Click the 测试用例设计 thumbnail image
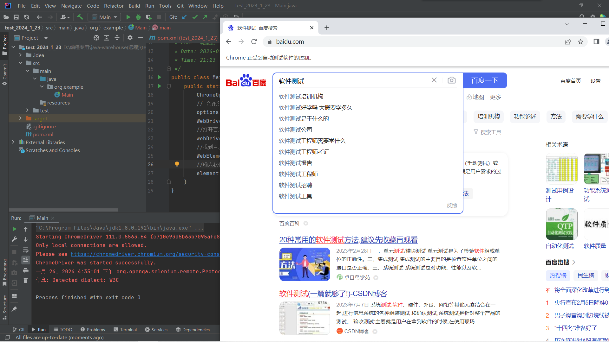Screen dimensions: 609x342 (x=561, y=168)
